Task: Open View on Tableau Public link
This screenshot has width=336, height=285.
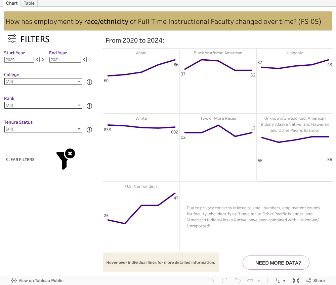Action: (37, 281)
